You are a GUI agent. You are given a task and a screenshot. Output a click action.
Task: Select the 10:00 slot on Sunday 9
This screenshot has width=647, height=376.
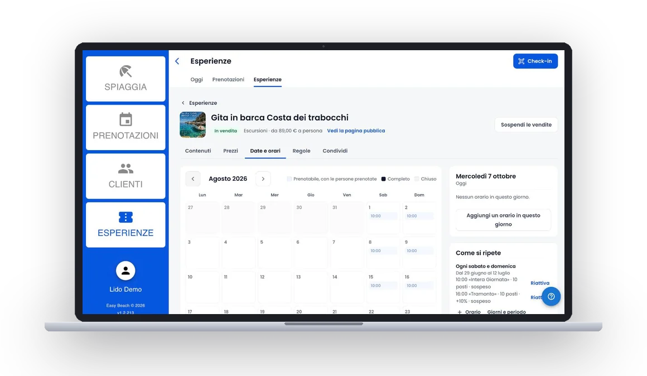tap(419, 250)
